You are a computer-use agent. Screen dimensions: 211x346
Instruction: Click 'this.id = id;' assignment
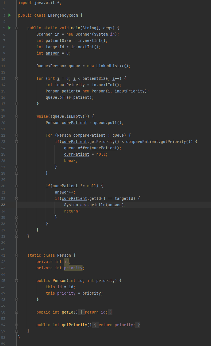[x=61, y=287]
